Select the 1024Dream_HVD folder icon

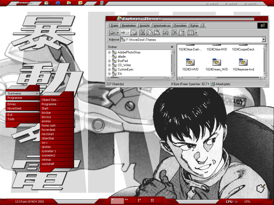[217, 62]
